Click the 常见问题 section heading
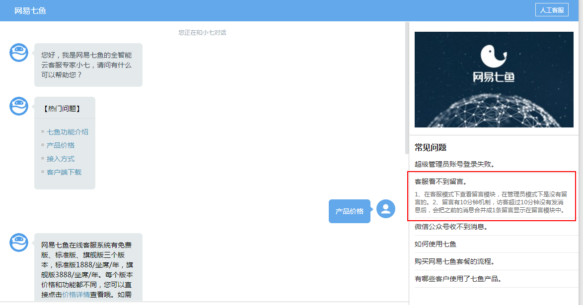Screen dimensions: 583x305 click(431, 147)
